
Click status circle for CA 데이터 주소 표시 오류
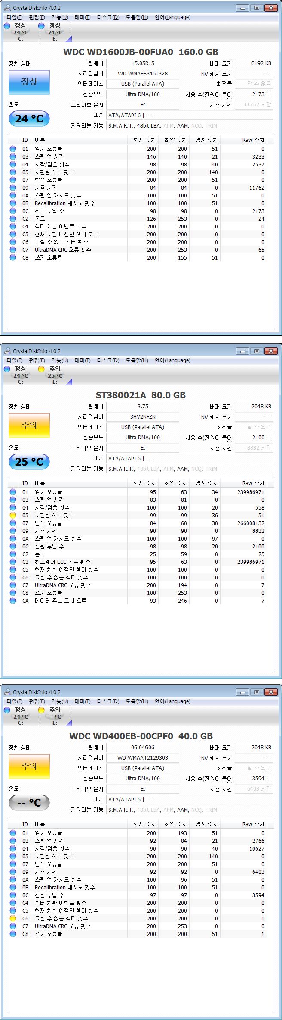pyautogui.click(x=13, y=601)
